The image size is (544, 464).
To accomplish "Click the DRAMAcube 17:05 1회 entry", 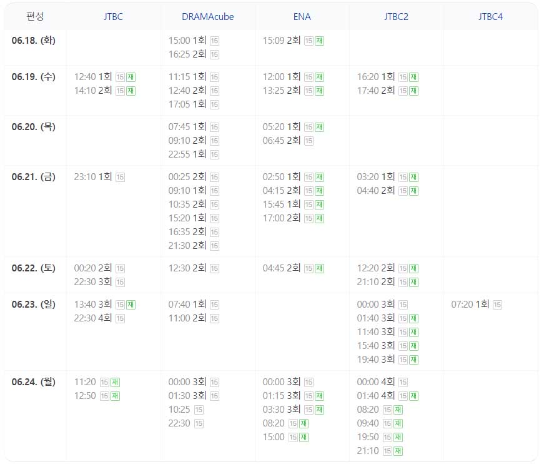I will [187, 104].
